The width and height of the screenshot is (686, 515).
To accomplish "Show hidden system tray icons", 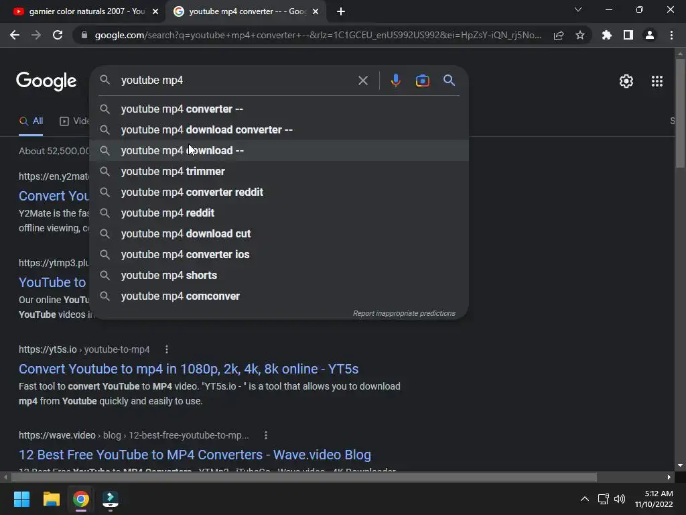I will tap(584, 499).
